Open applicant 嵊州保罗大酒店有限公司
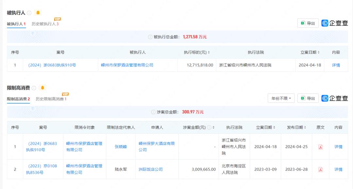Screen dimensions: 353x189 (x=157, y=146)
